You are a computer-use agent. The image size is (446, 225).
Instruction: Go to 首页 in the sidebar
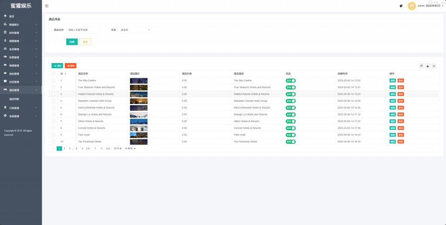point(12,16)
